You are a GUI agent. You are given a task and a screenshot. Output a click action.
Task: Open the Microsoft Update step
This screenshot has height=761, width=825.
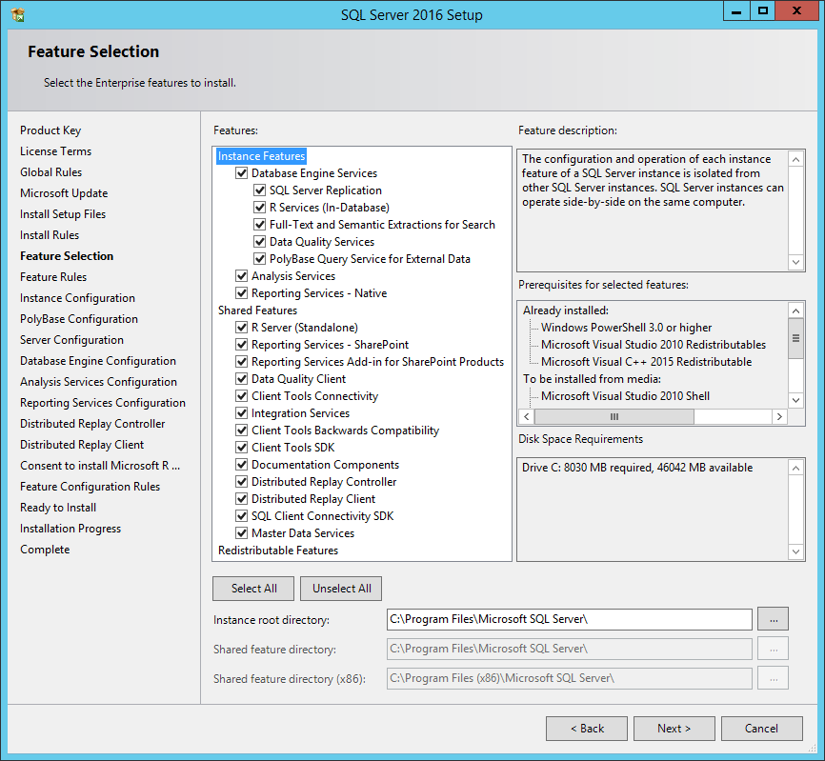64,193
